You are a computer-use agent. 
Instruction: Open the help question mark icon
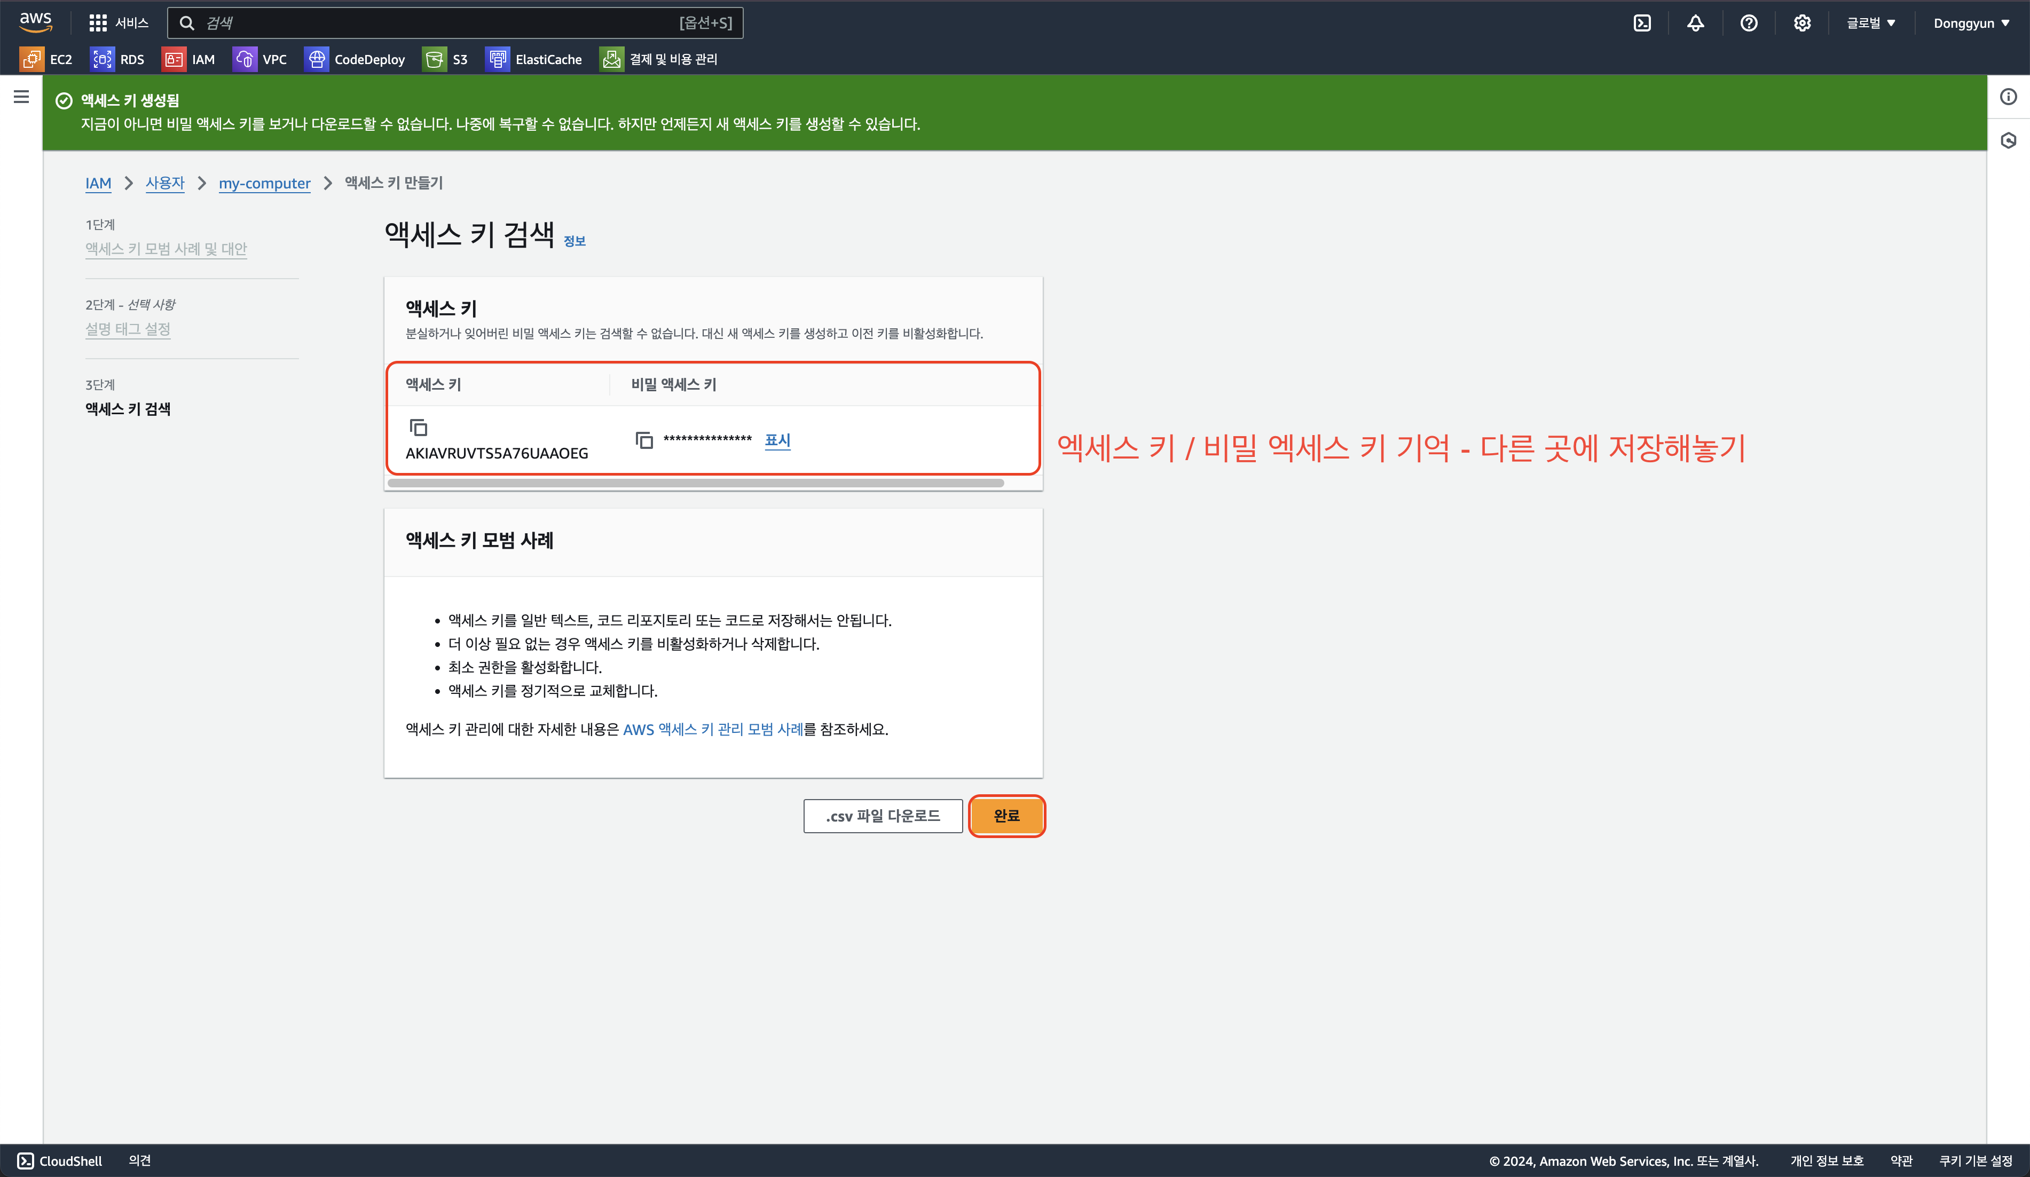1748,23
